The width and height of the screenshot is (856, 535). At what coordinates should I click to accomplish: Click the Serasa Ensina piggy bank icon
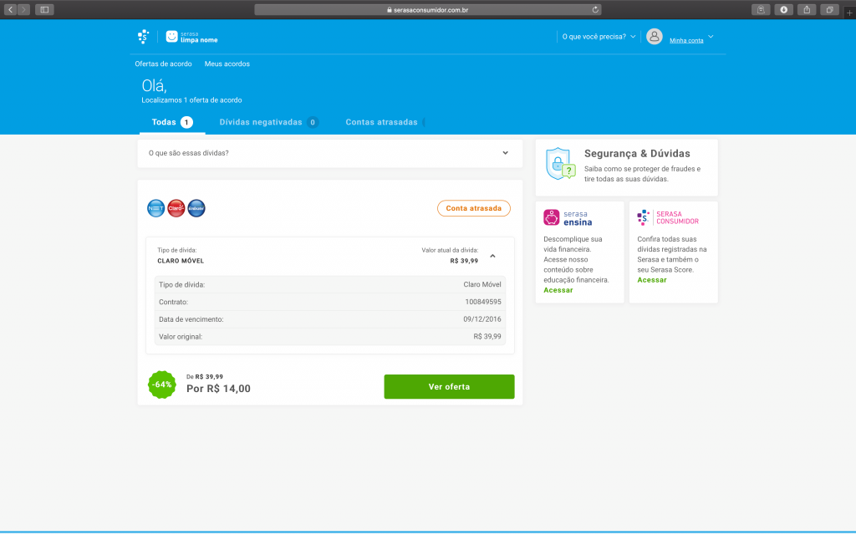coord(552,217)
